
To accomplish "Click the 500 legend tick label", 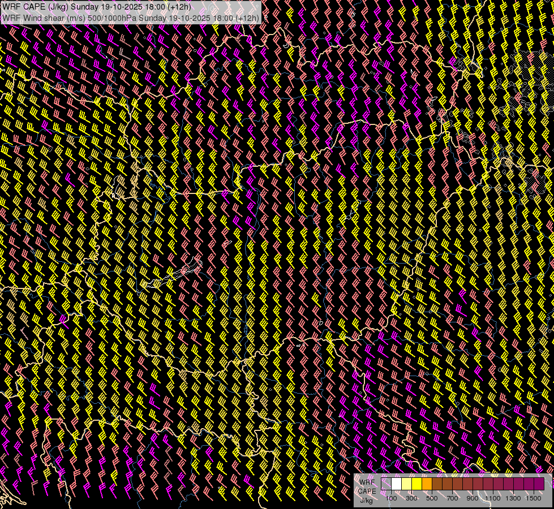I will click(x=432, y=498).
